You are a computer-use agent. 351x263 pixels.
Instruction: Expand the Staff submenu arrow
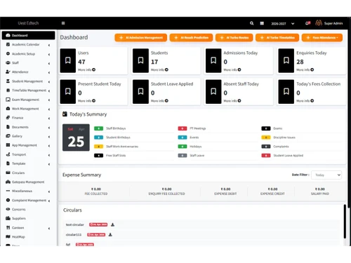pos(49,63)
